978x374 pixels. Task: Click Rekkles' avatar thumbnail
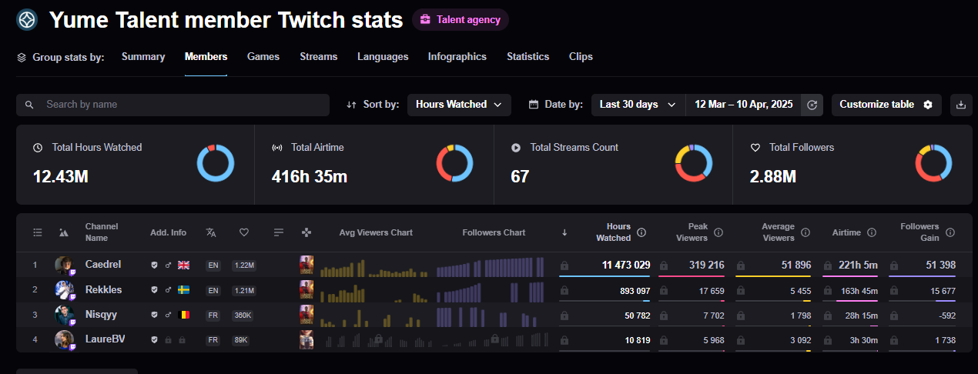[x=64, y=290]
